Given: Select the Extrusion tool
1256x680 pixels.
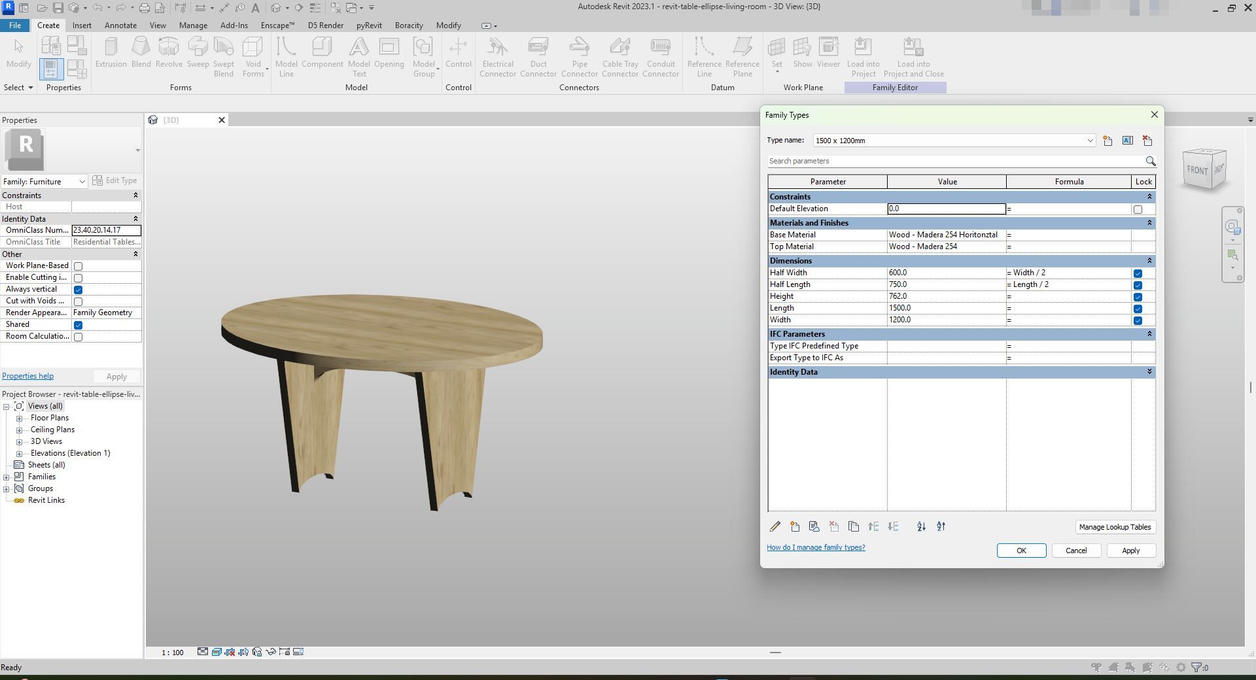Looking at the screenshot, I should tap(111, 52).
